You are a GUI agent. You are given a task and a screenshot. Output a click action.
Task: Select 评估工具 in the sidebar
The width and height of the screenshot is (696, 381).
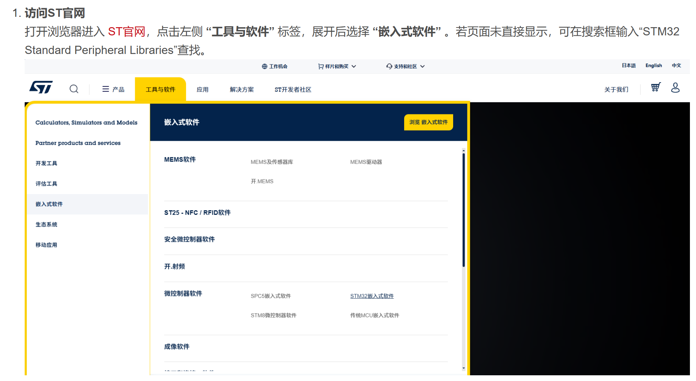[x=46, y=184]
